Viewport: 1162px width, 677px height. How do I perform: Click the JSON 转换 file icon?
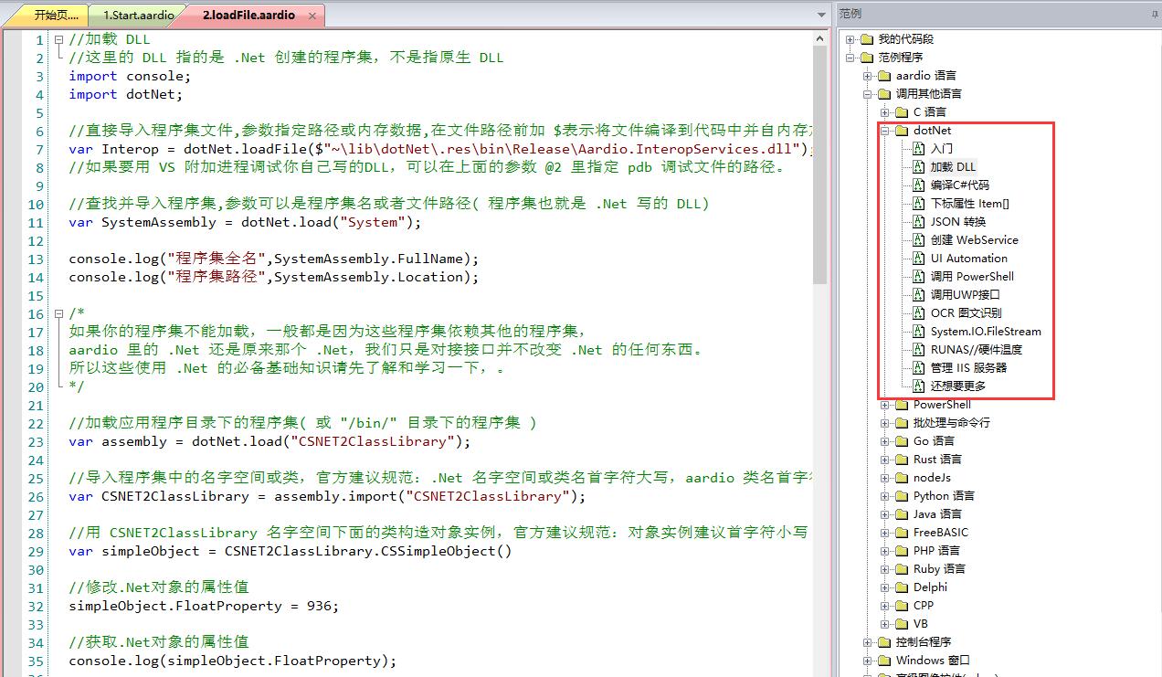[919, 222]
